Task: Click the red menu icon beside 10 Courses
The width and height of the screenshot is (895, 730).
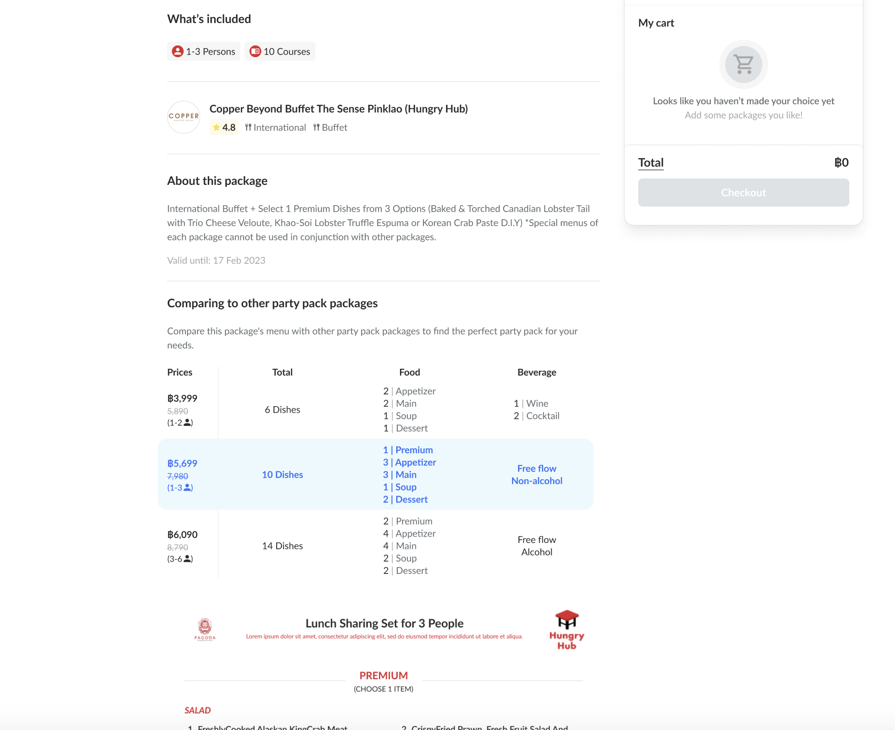Action: [x=255, y=51]
